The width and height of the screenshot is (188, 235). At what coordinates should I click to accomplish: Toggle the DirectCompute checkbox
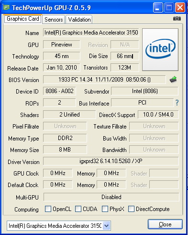131,209
